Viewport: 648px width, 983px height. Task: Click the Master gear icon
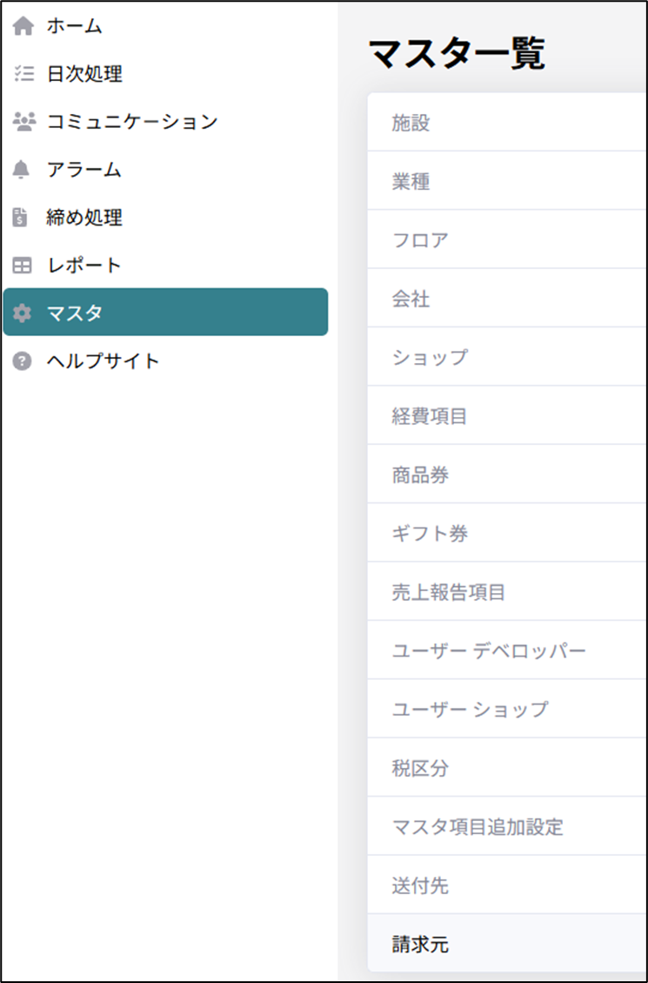point(23,313)
